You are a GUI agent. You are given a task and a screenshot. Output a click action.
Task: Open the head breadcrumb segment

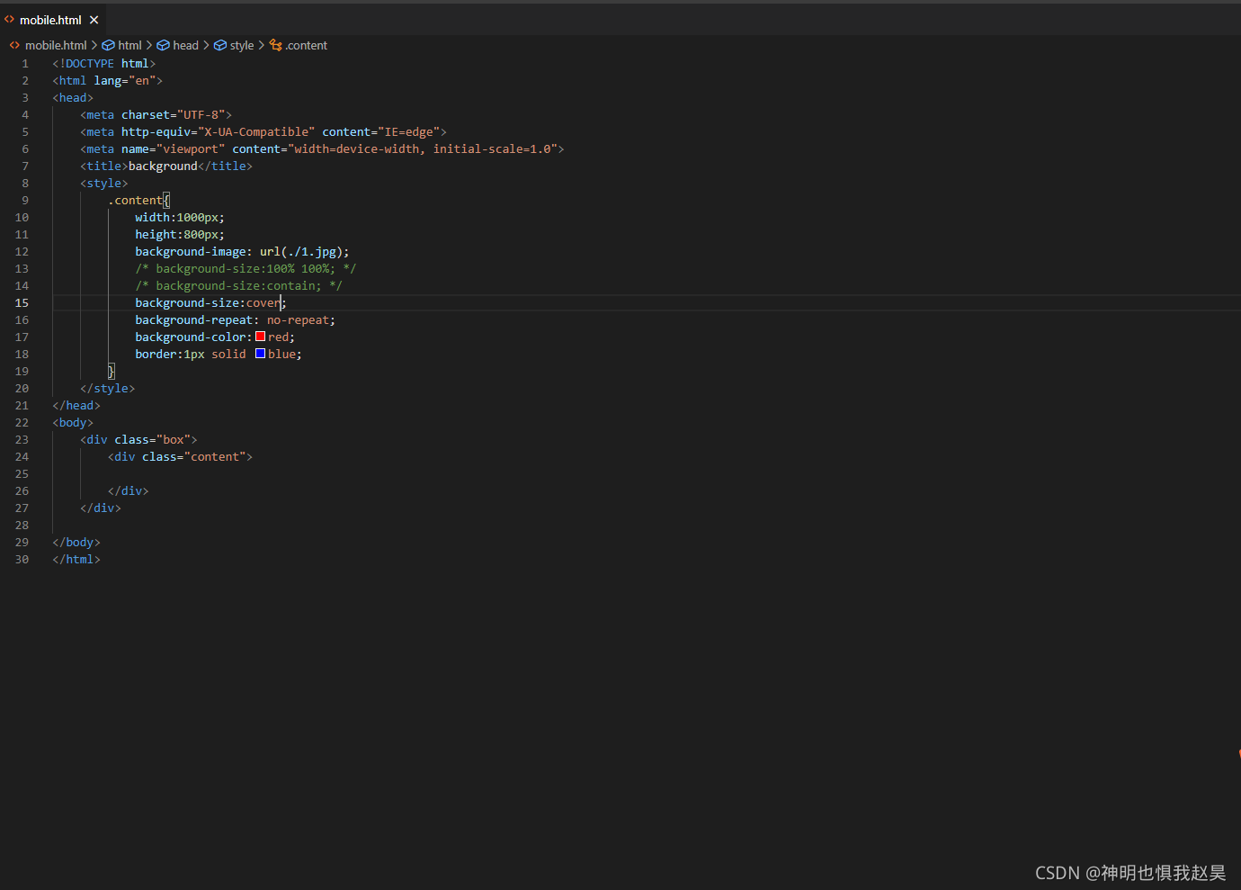pyautogui.click(x=185, y=45)
